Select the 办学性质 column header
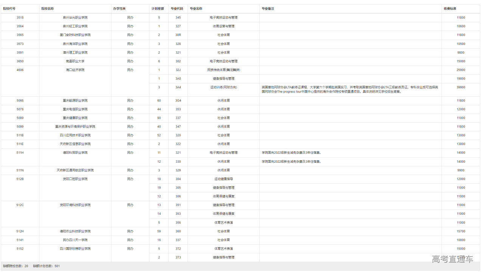The width and height of the screenshot is (484, 274). [x=119, y=8]
